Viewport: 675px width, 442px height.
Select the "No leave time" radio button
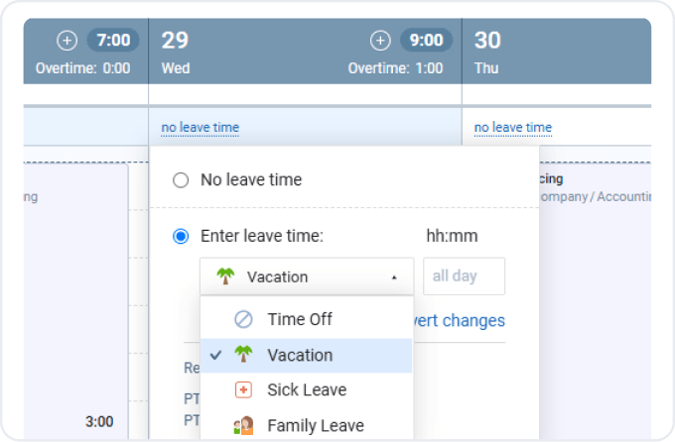pos(181,180)
